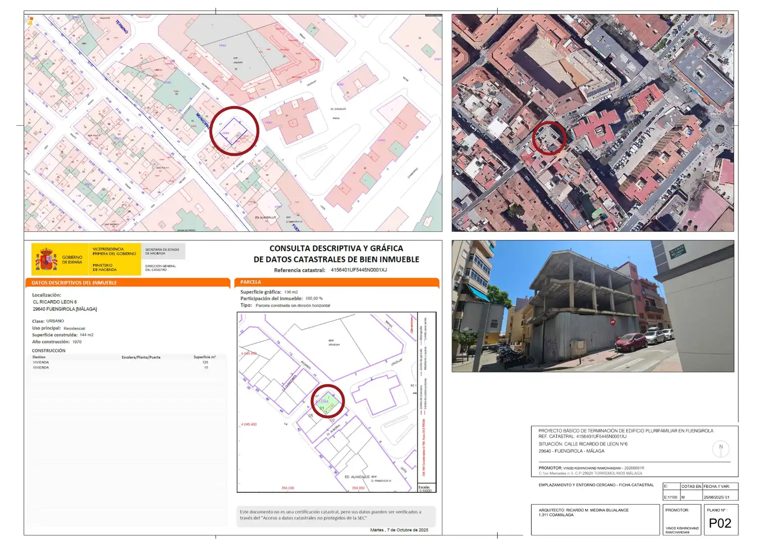Click 'DIRECCIÓN GENERAL DEL CATASTRO' text
Screen dimensions: 768x543
tap(160, 267)
